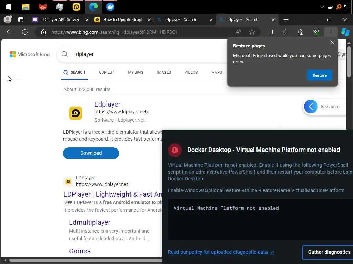
Task: Activate Read aloud icon
Action: point(238,32)
